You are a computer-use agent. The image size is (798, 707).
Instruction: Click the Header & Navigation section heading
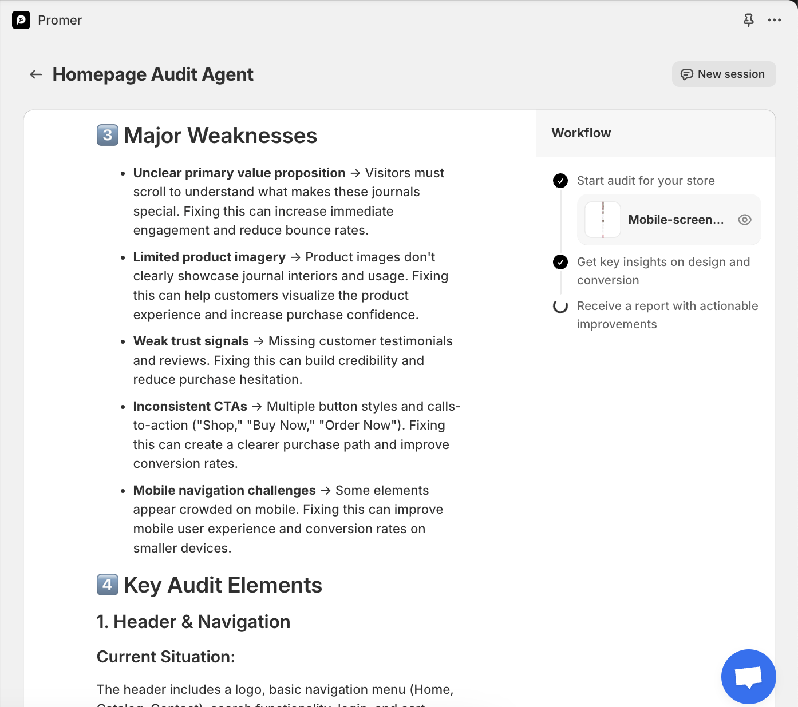(x=193, y=622)
